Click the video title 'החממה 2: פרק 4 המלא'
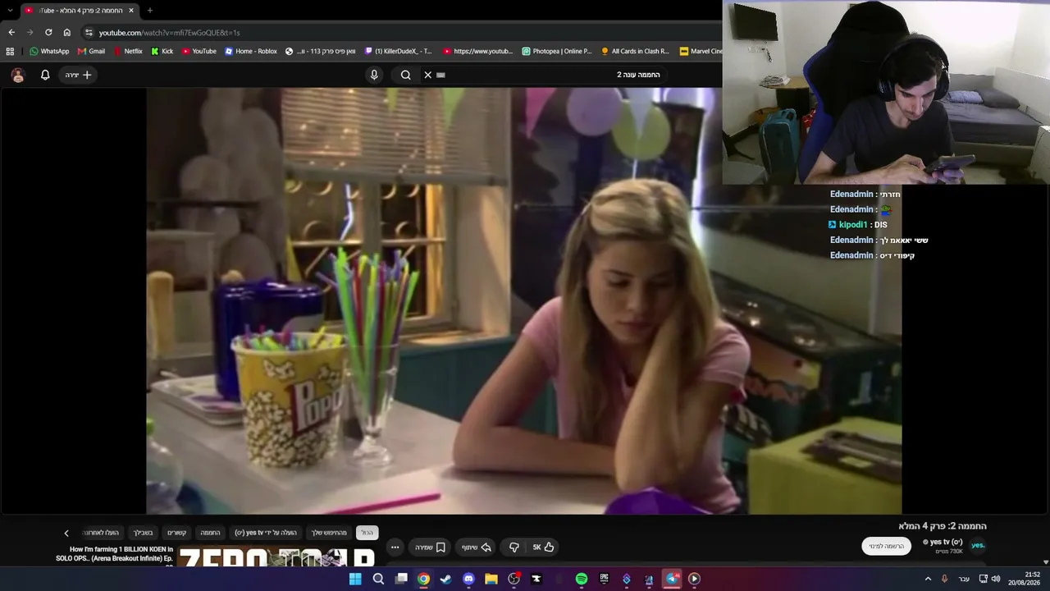This screenshot has width=1050, height=591. [x=943, y=526]
